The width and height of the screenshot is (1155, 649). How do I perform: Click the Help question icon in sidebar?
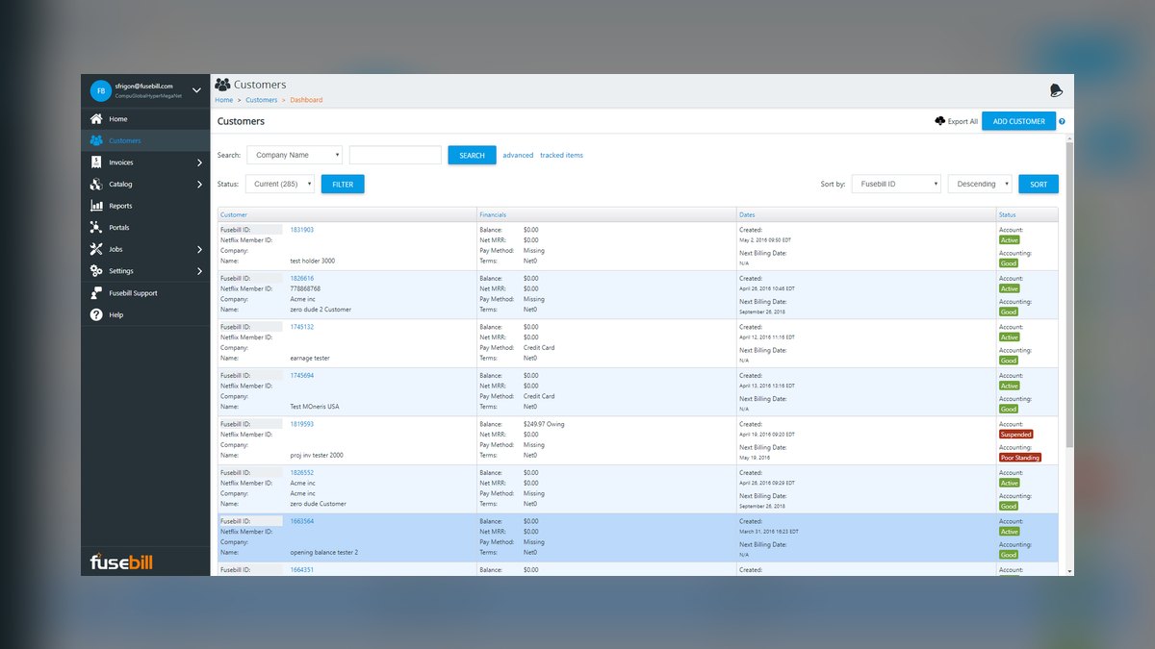(x=96, y=314)
